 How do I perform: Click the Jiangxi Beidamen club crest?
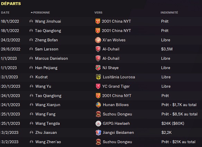point(98,132)
